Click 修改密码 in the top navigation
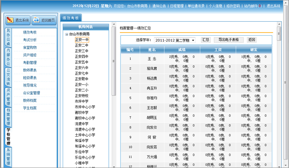Screen dimensions: 289x168 (x=233, y=6)
